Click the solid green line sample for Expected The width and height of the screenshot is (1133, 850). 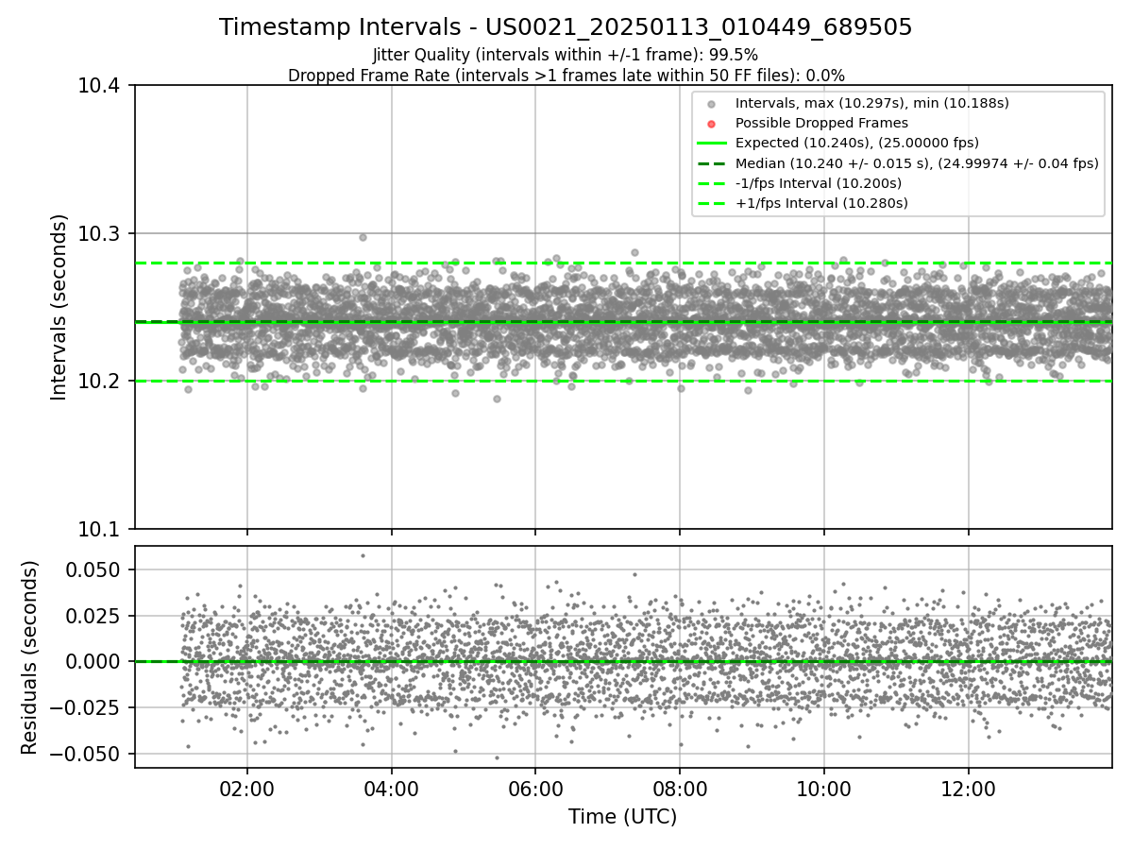711,144
